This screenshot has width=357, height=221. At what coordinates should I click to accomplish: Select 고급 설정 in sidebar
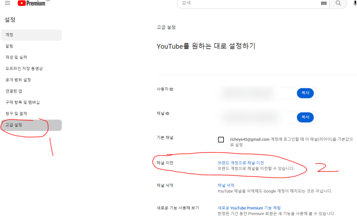tap(31, 125)
